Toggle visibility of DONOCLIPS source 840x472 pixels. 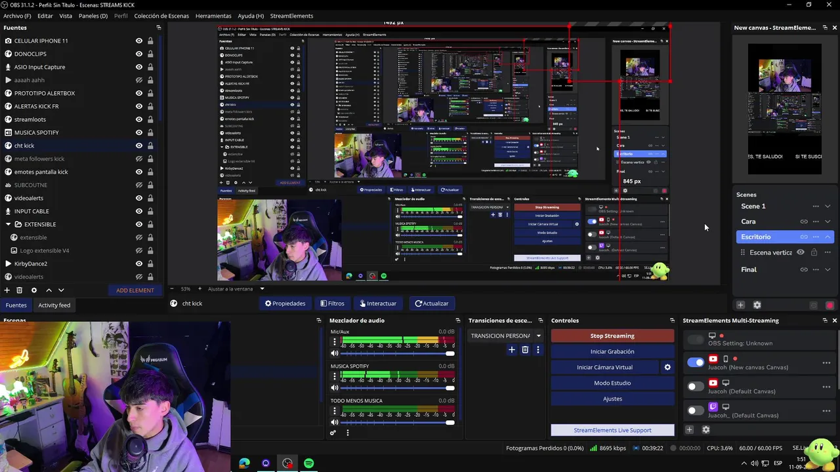(139, 54)
